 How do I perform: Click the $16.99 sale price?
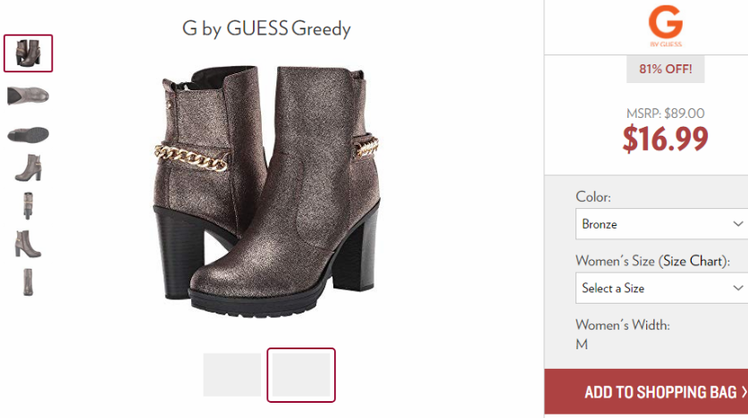click(x=665, y=138)
